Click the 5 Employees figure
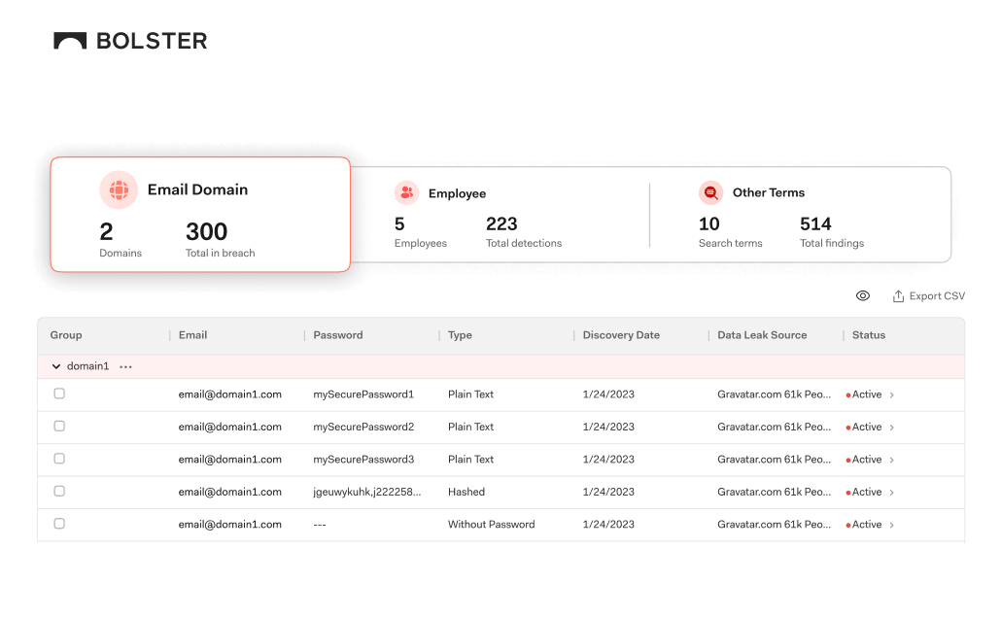The image size is (1001, 617). pos(399,223)
